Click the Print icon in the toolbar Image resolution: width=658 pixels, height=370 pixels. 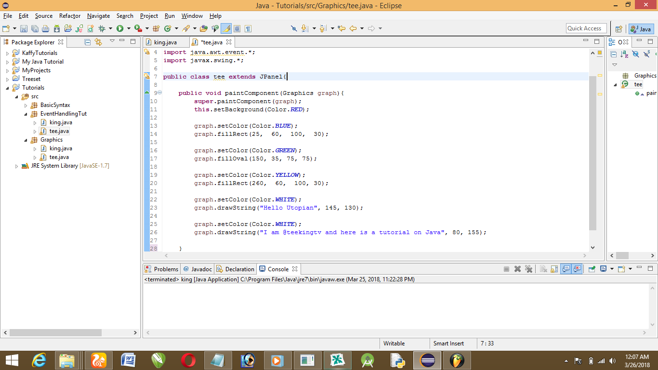click(45, 29)
